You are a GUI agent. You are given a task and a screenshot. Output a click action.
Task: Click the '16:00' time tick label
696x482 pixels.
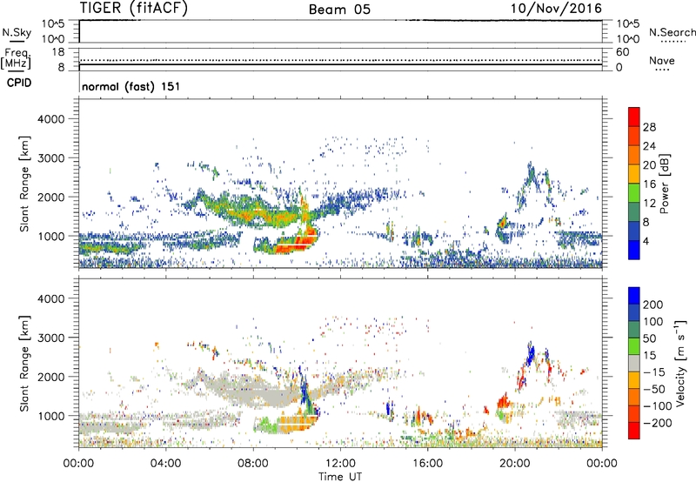(x=427, y=464)
